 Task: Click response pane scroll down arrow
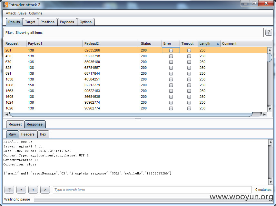click(271, 182)
